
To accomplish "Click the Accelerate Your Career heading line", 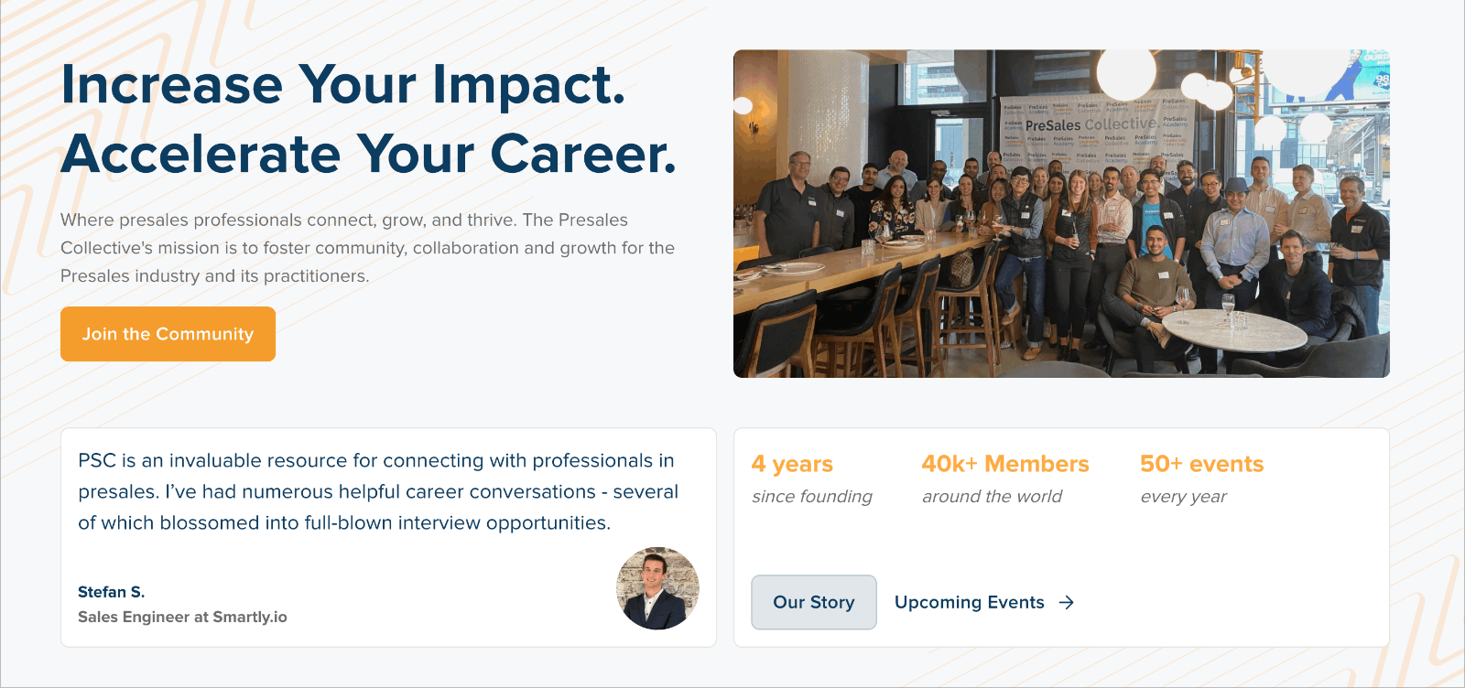I will pyautogui.click(x=369, y=154).
